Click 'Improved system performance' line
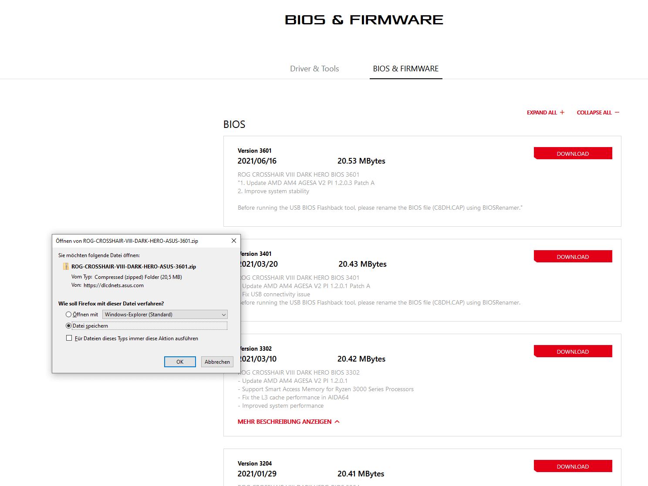This screenshot has width=648, height=486. tap(280, 406)
